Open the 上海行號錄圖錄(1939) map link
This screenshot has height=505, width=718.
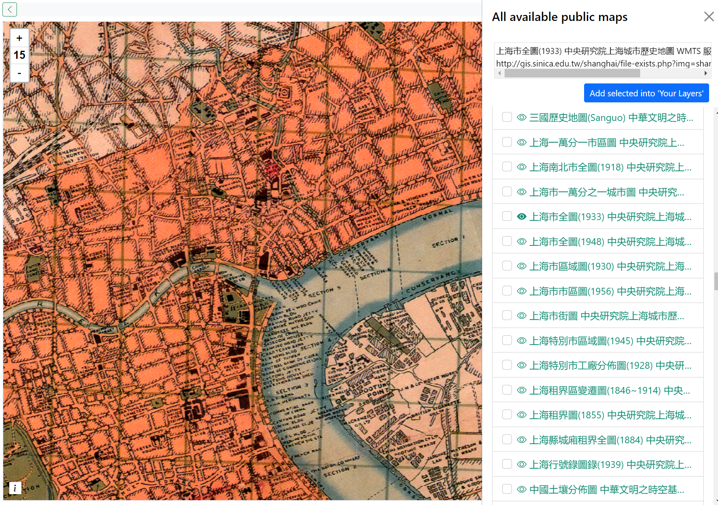[610, 465]
